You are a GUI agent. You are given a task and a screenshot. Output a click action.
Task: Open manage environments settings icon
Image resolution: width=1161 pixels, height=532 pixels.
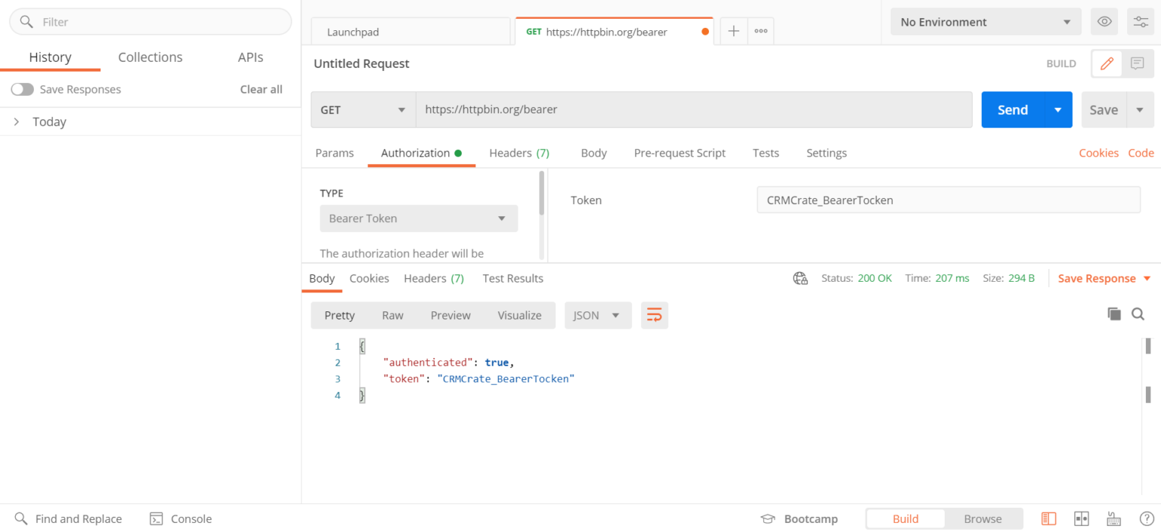tap(1140, 22)
